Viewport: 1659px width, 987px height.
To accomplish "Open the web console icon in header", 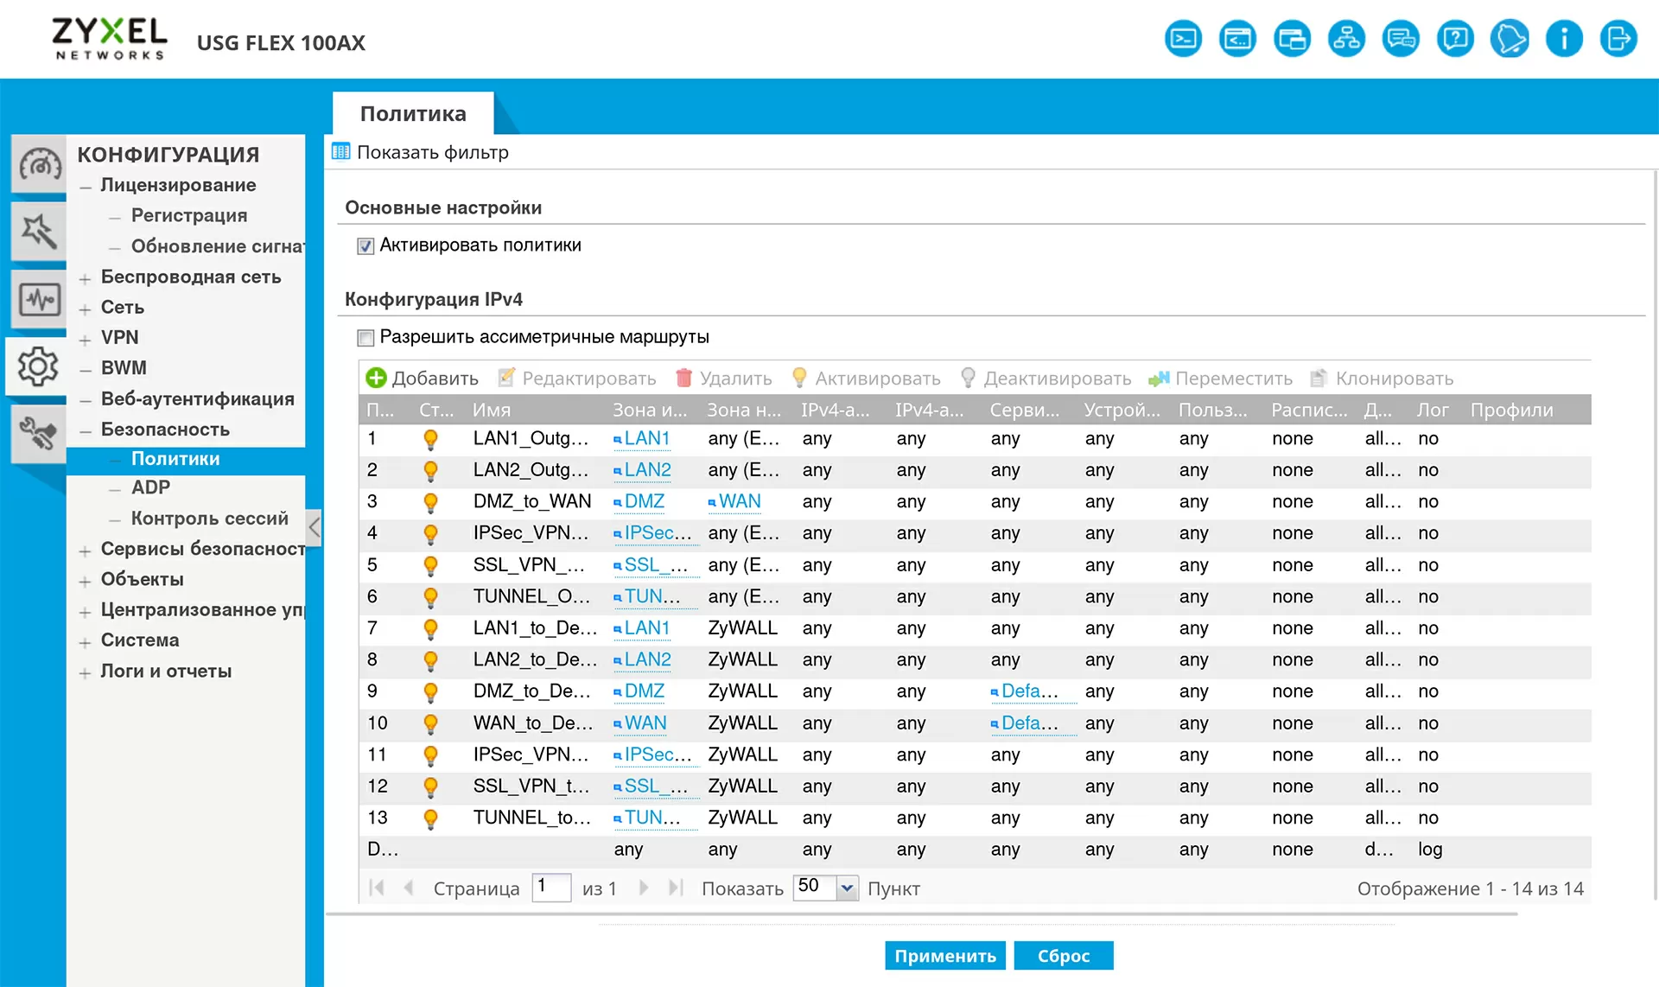I will click(1237, 39).
